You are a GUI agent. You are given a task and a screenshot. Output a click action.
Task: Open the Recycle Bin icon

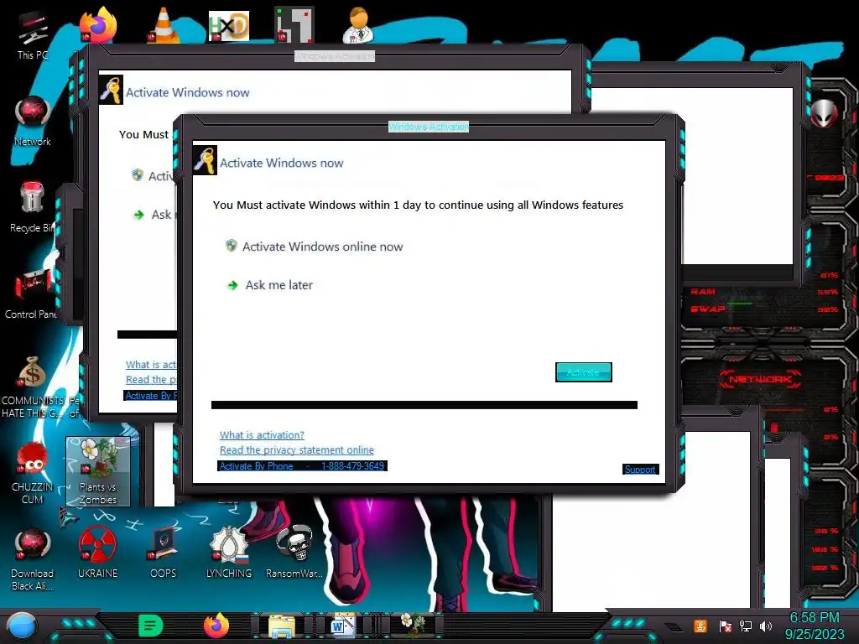(33, 208)
